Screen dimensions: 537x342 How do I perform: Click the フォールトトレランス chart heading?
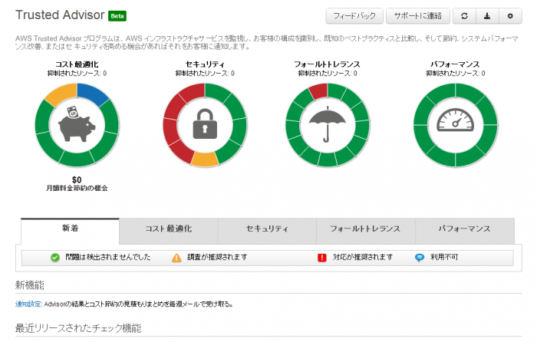[327, 64]
